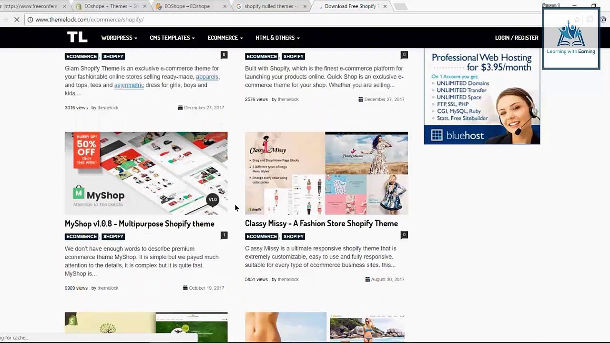The height and width of the screenshot is (343, 610).
Task: Expand the HTML & Others menu
Action: 277,38
